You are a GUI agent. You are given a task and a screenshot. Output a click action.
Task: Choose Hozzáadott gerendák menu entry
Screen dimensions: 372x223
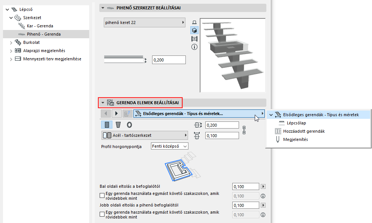coord(304,131)
